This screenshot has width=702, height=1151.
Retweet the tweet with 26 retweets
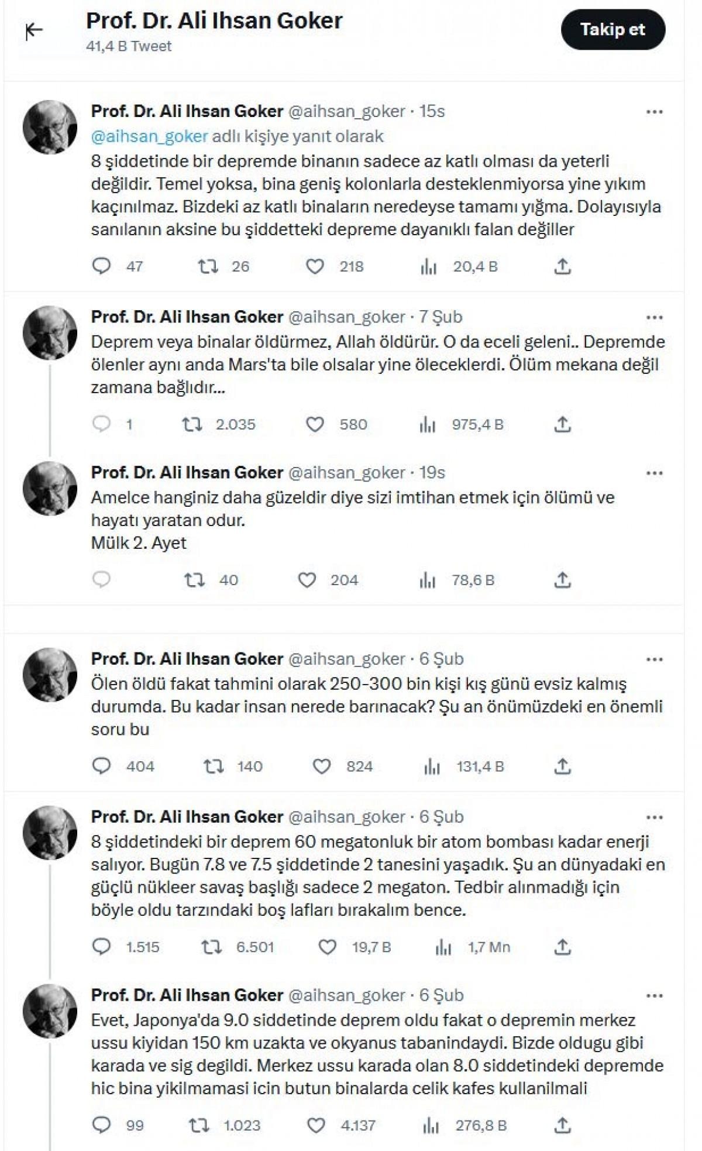click(x=208, y=267)
